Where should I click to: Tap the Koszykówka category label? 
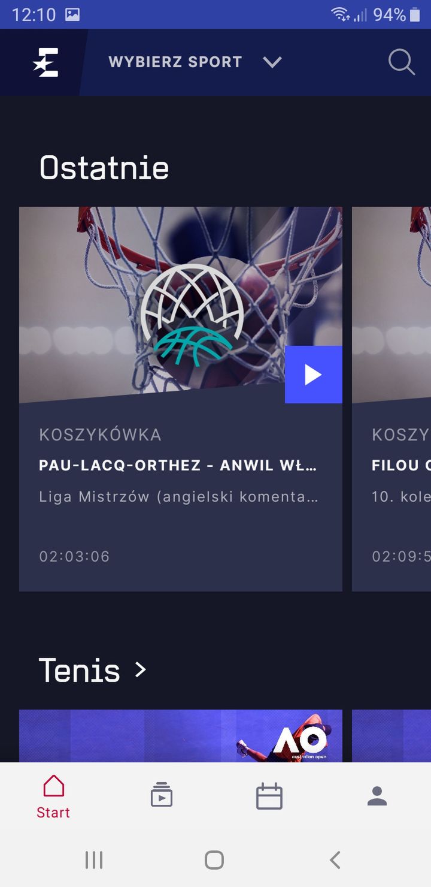tap(100, 435)
